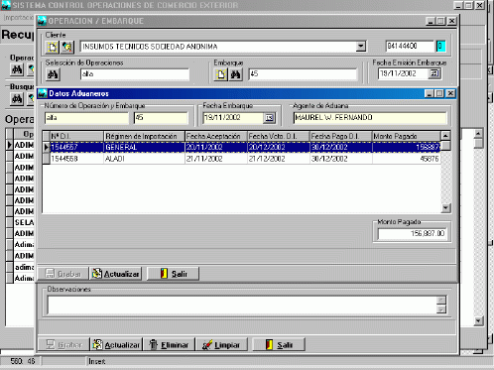The height and width of the screenshot is (370, 494).
Task: Click binoculars icon in background Busqueda section
Action: tap(17, 99)
